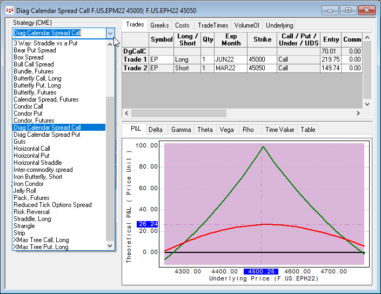Open the Costs tab
The height and width of the screenshot is (294, 381).
click(182, 25)
